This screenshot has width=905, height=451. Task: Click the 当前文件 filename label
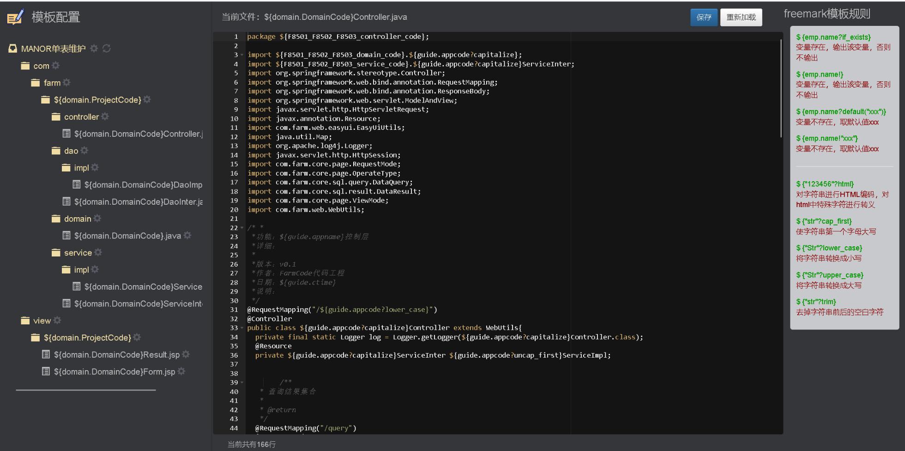coord(314,17)
